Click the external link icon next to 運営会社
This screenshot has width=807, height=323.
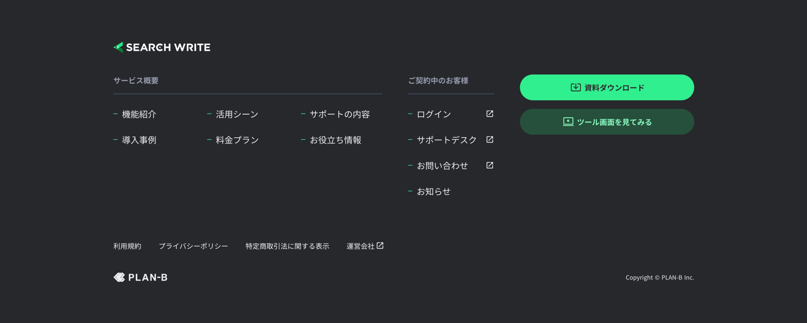(380, 246)
